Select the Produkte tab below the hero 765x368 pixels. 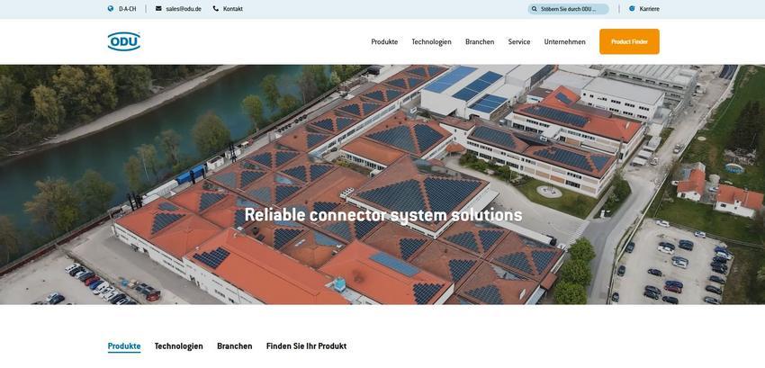tap(124, 346)
